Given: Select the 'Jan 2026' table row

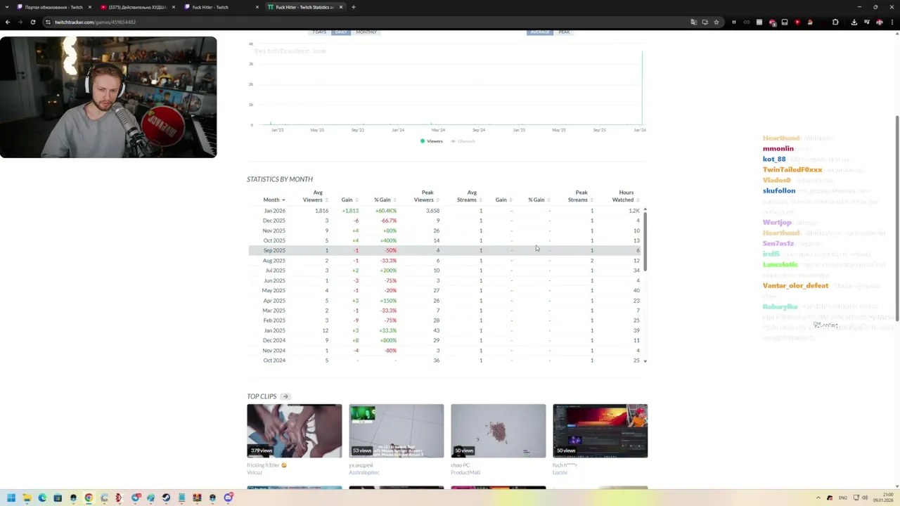Looking at the screenshot, I should [x=446, y=211].
